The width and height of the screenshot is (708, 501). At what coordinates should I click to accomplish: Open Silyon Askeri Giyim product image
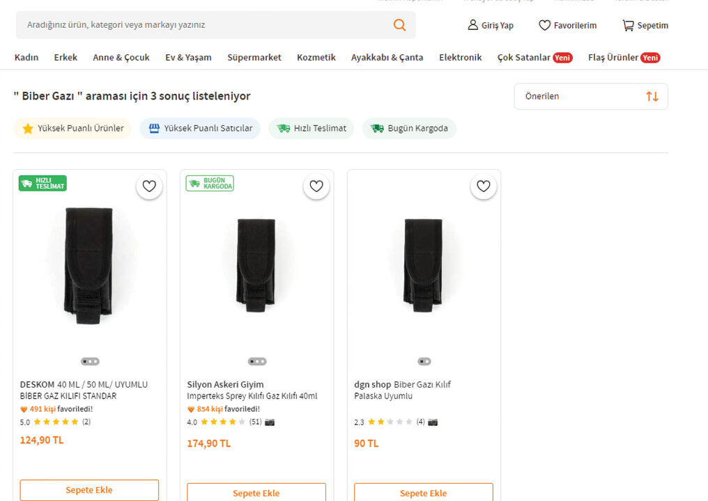pos(256,264)
